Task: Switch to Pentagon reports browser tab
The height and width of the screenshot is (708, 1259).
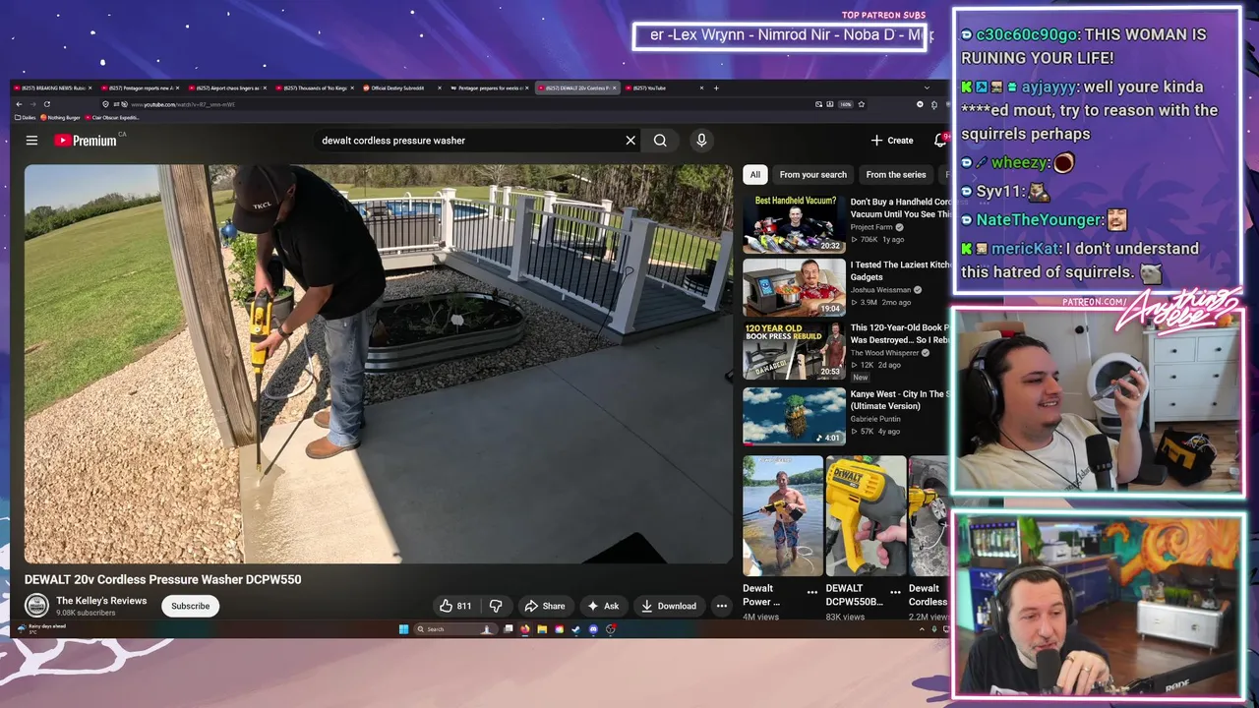Action: coord(140,88)
